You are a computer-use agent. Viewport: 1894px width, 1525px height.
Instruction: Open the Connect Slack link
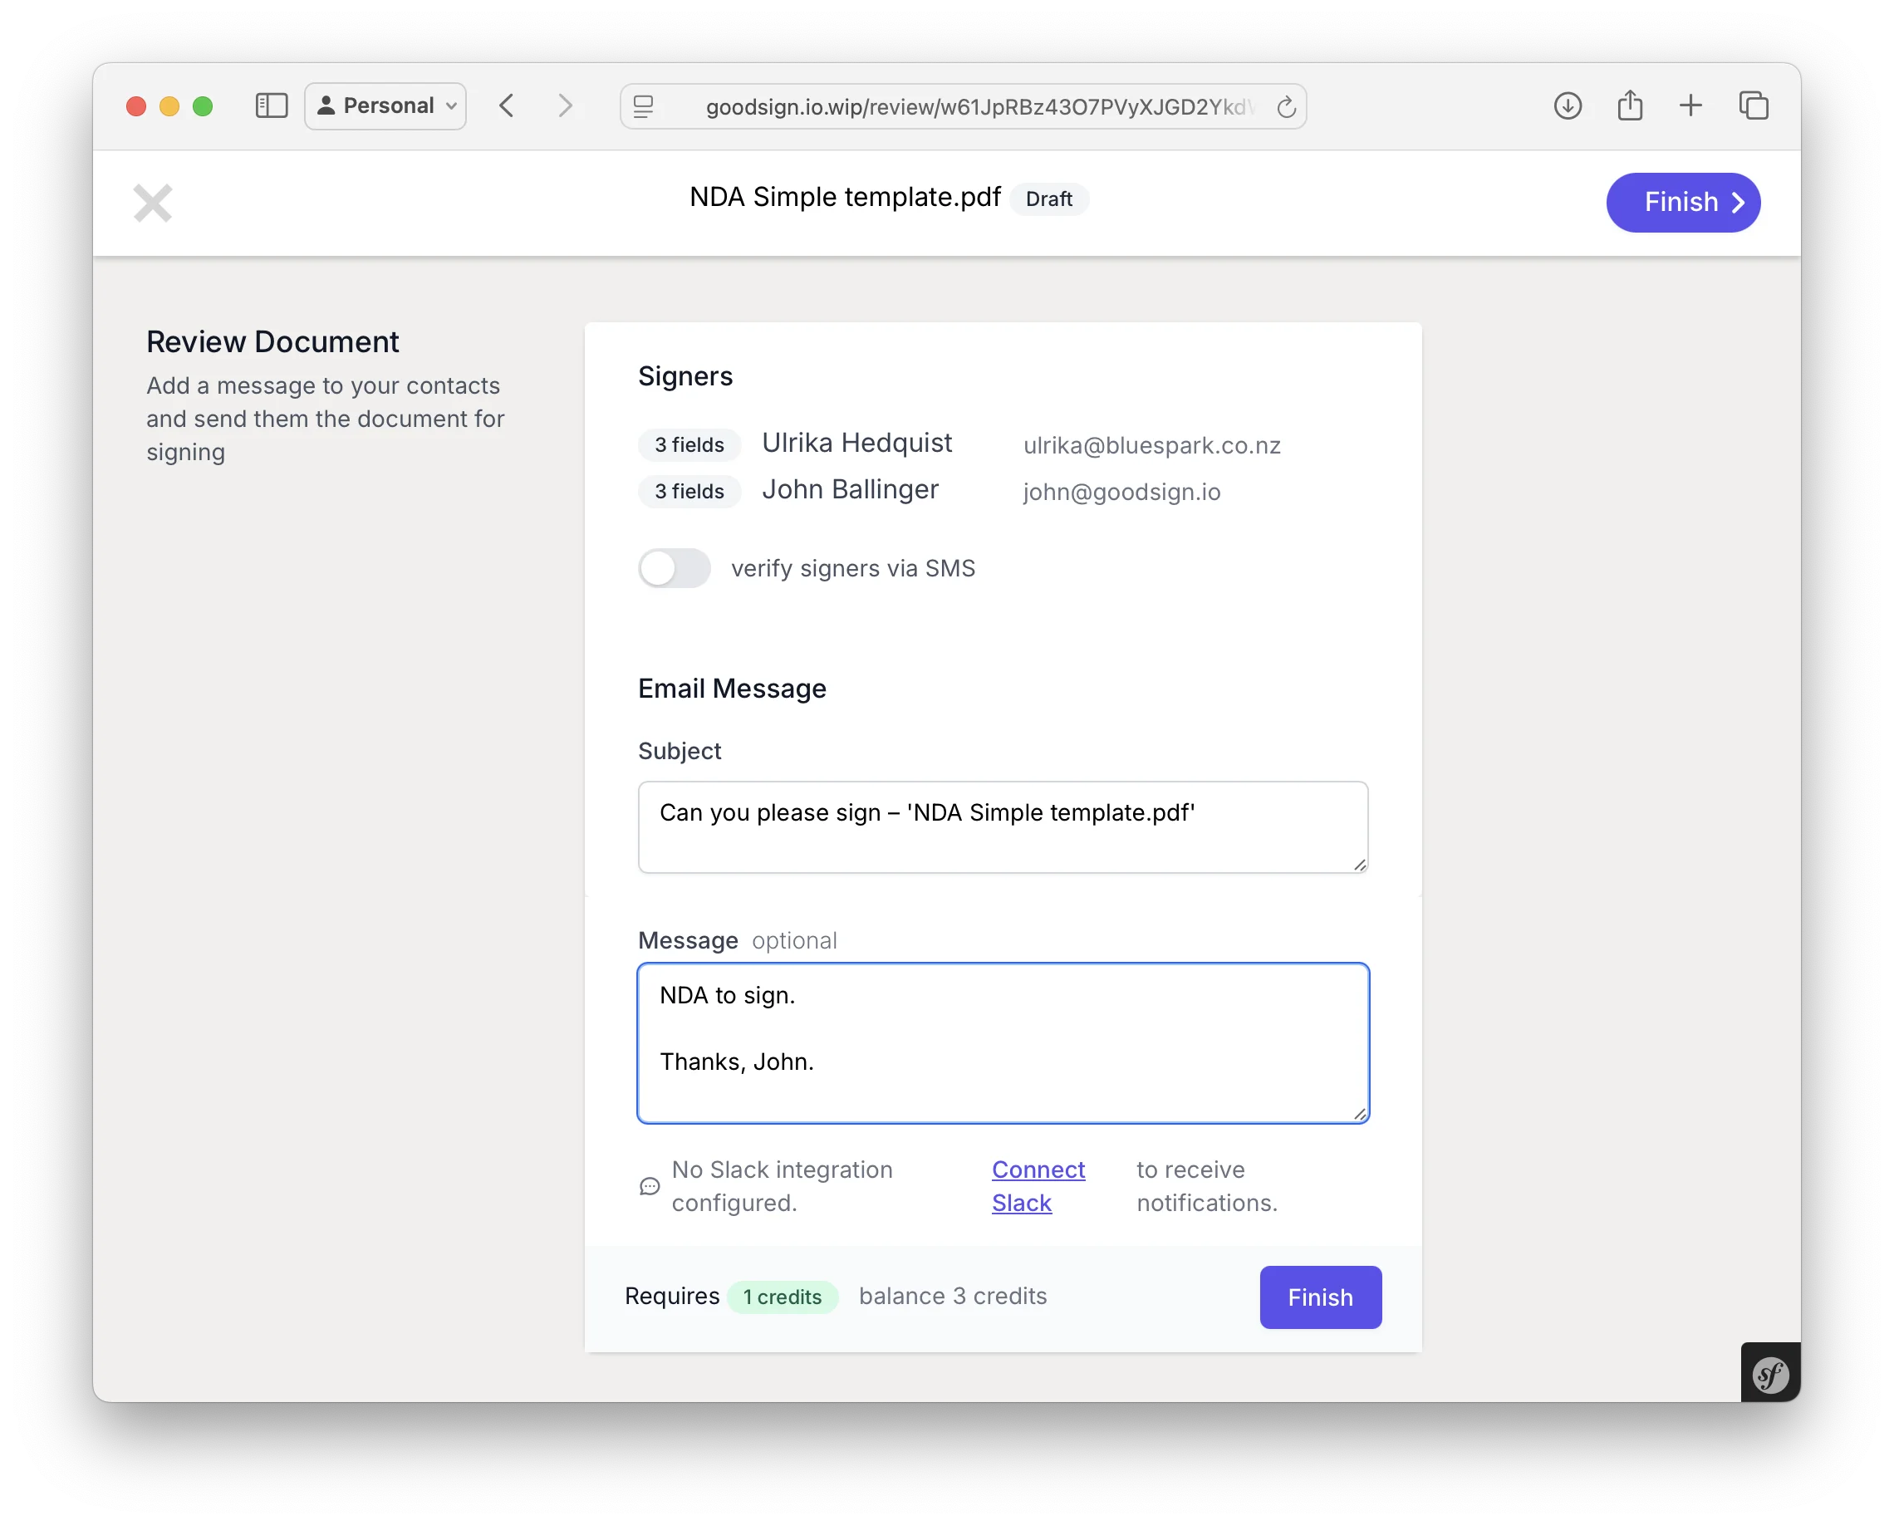1038,1186
